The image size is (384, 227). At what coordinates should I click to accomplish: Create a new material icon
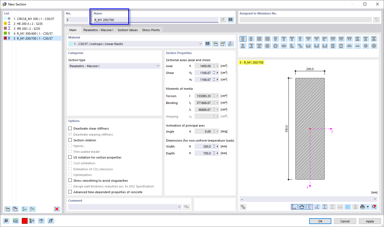click(x=215, y=44)
